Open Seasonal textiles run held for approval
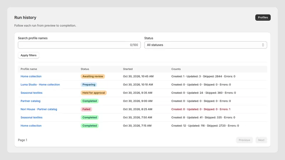The image size is (285, 160). tap(31, 93)
